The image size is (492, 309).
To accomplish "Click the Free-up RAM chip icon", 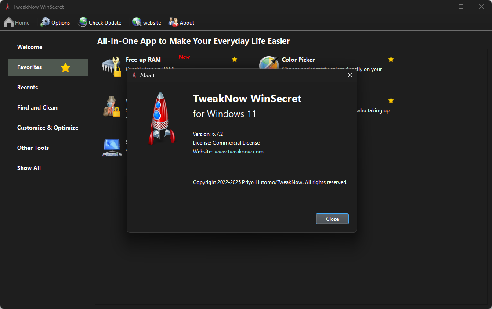I will [112, 66].
